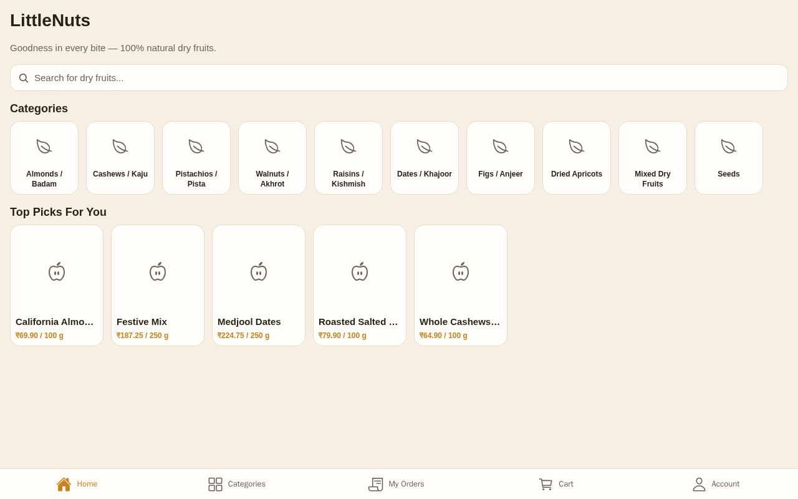Click the Search for dry fruits field

(399, 78)
